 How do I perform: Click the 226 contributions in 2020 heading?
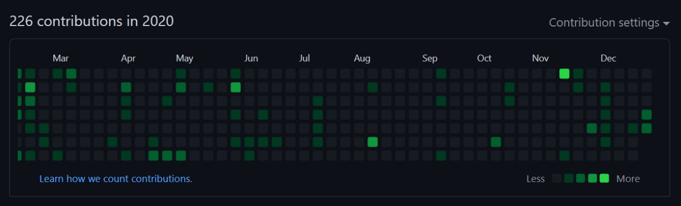92,21
